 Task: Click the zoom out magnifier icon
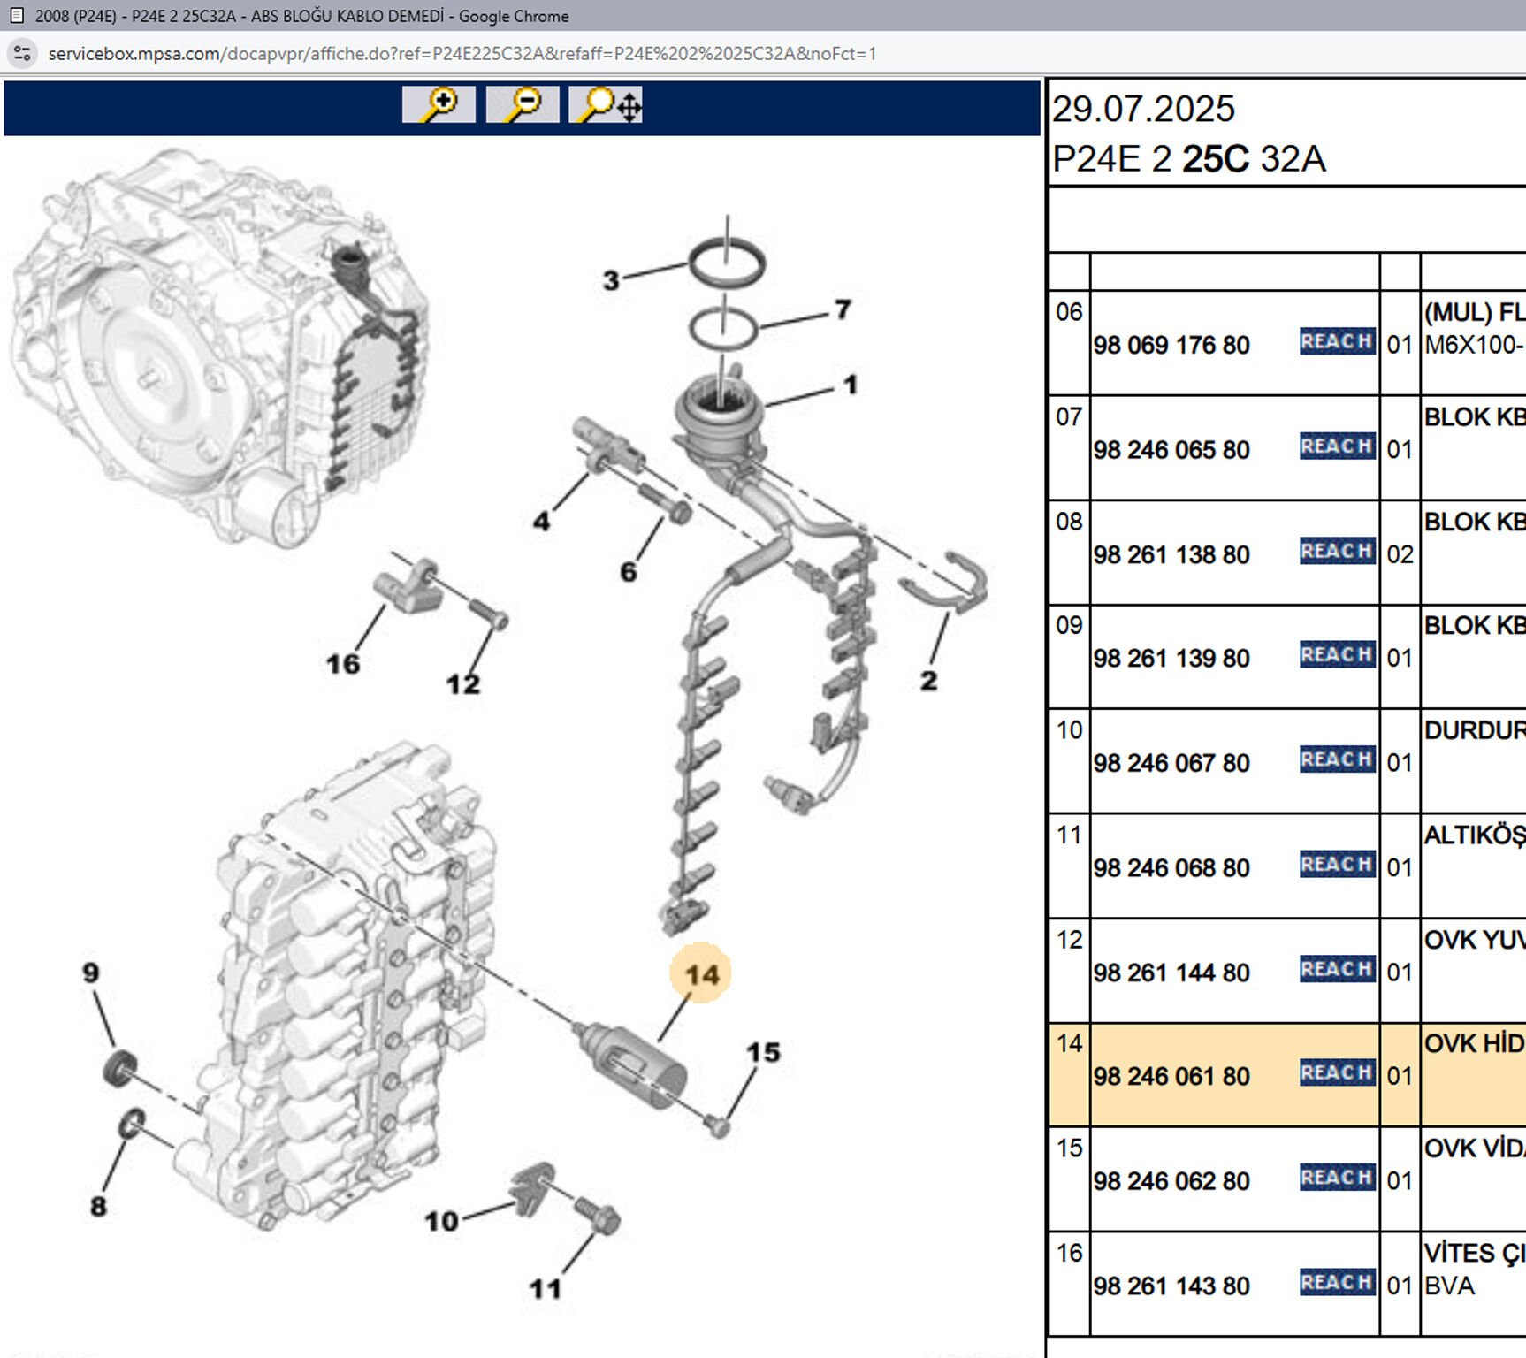click(522, 105)
